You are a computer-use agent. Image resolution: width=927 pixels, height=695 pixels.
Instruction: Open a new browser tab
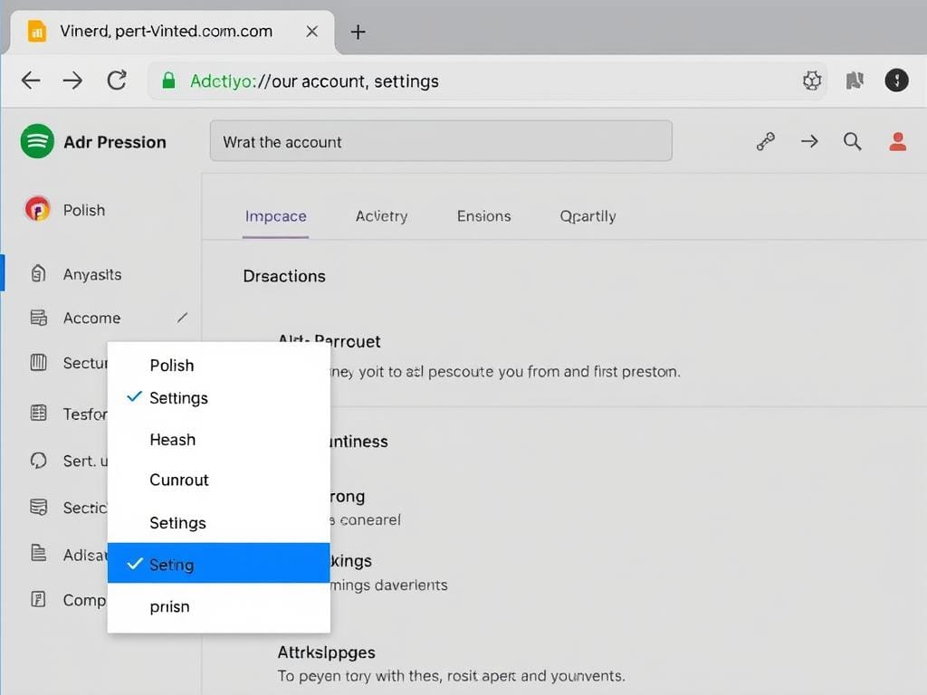[358, 32]
